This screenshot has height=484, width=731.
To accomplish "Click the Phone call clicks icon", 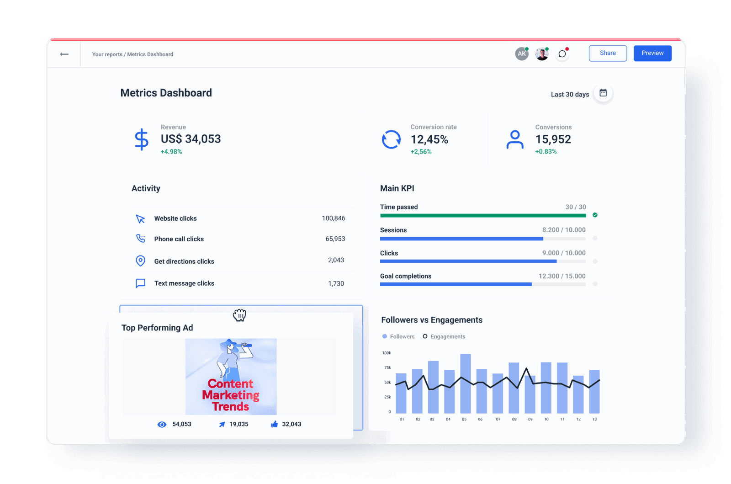I will (x=140, y=238).
